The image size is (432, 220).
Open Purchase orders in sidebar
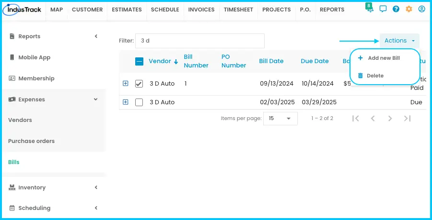click(x=32, y=141)
